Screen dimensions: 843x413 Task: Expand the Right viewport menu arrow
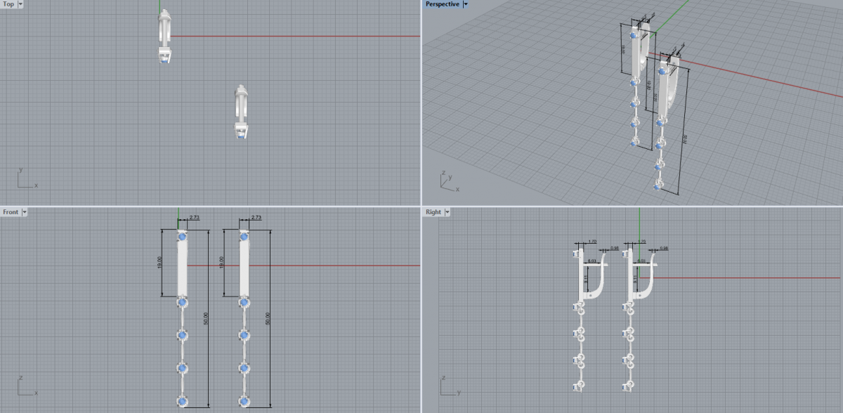tap(447, 212)
